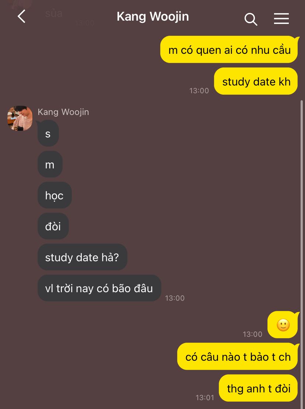Select the "m có quen ai có nhu cầu" bubble

[229, 50]
